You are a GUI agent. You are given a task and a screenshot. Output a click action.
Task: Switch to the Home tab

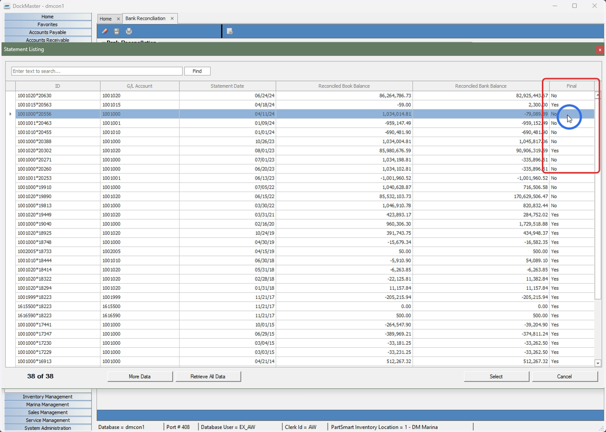click(106, 19)
